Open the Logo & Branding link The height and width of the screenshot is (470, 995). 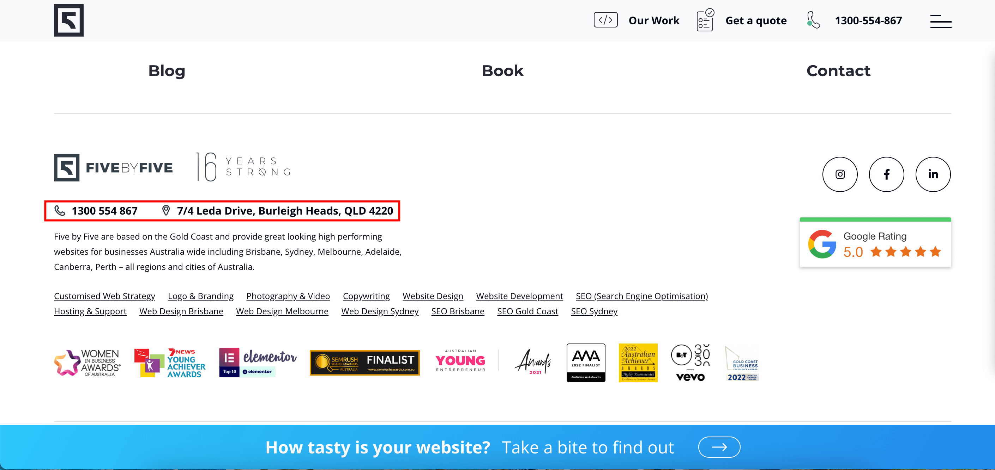pos(200,296)
